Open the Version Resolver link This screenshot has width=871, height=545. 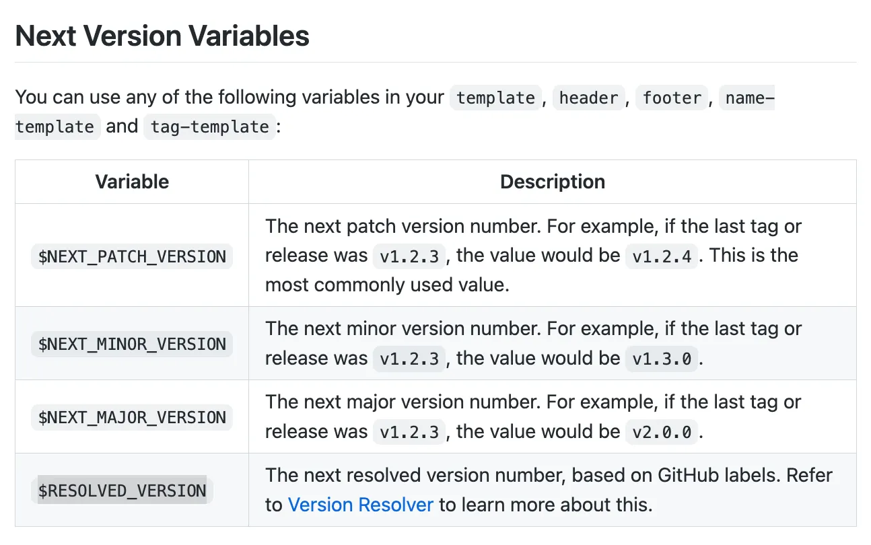360,505
